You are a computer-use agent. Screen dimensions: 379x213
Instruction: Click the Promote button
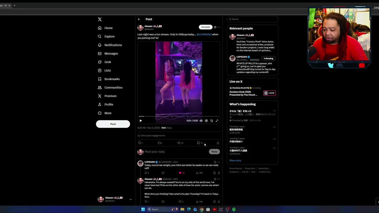pos(205,27)
